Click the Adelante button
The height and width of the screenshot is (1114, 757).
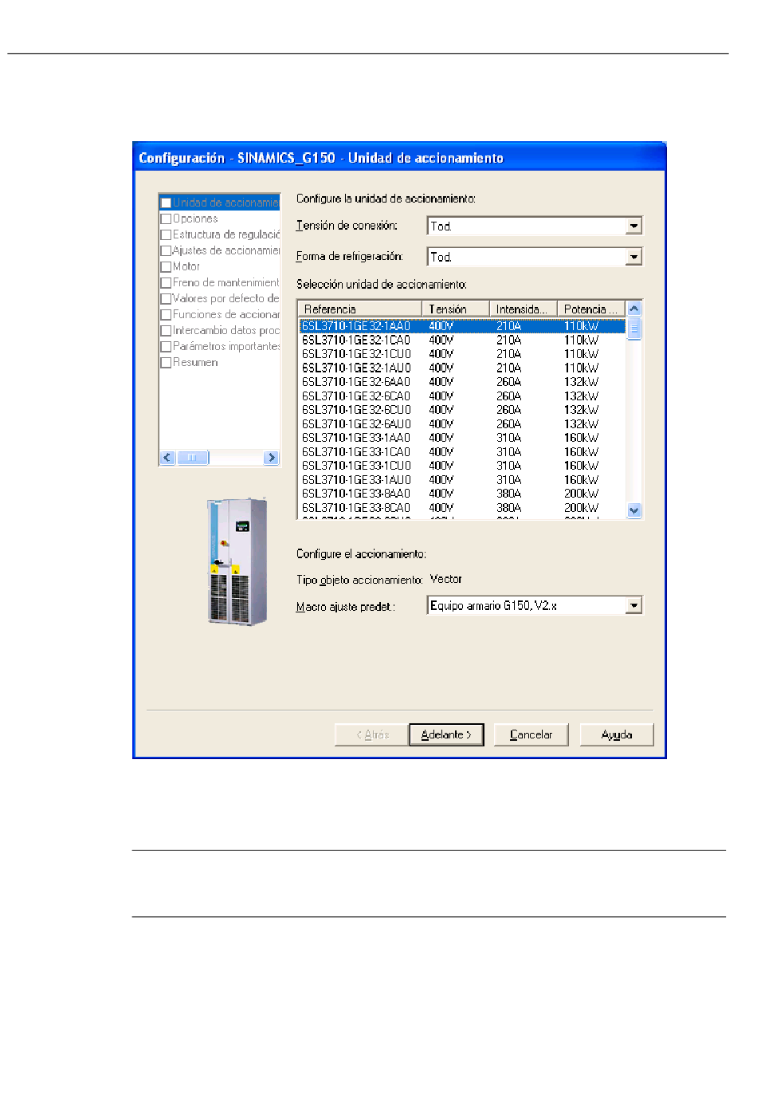coord(446,734)
